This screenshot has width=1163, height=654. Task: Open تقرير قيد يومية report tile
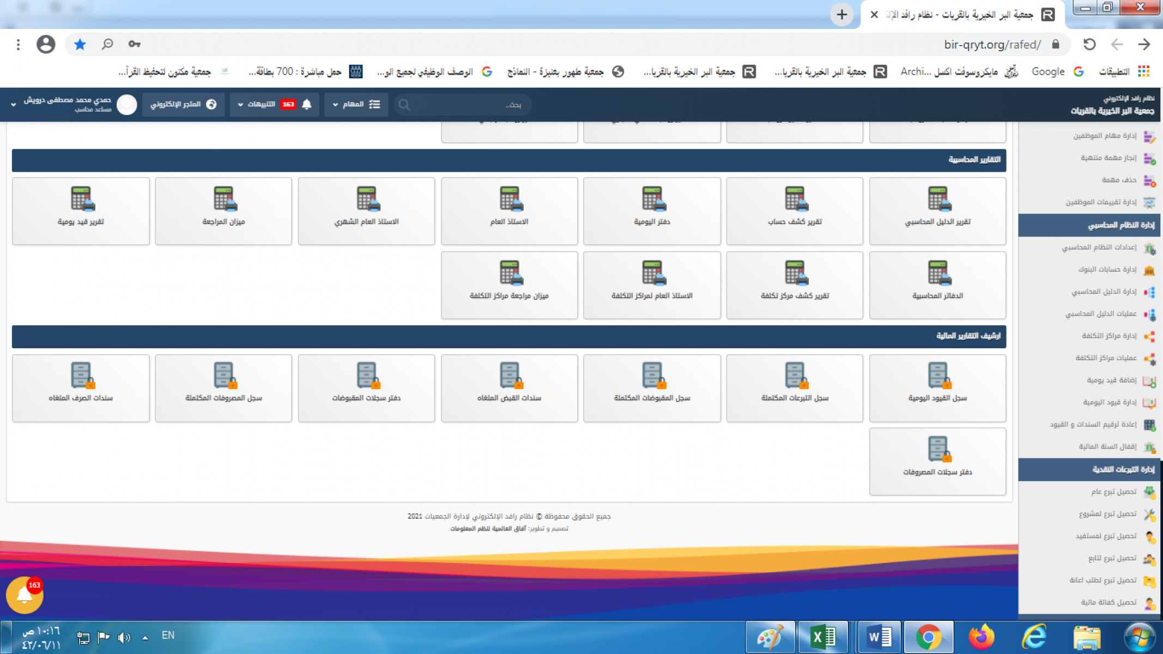point(81,211)
